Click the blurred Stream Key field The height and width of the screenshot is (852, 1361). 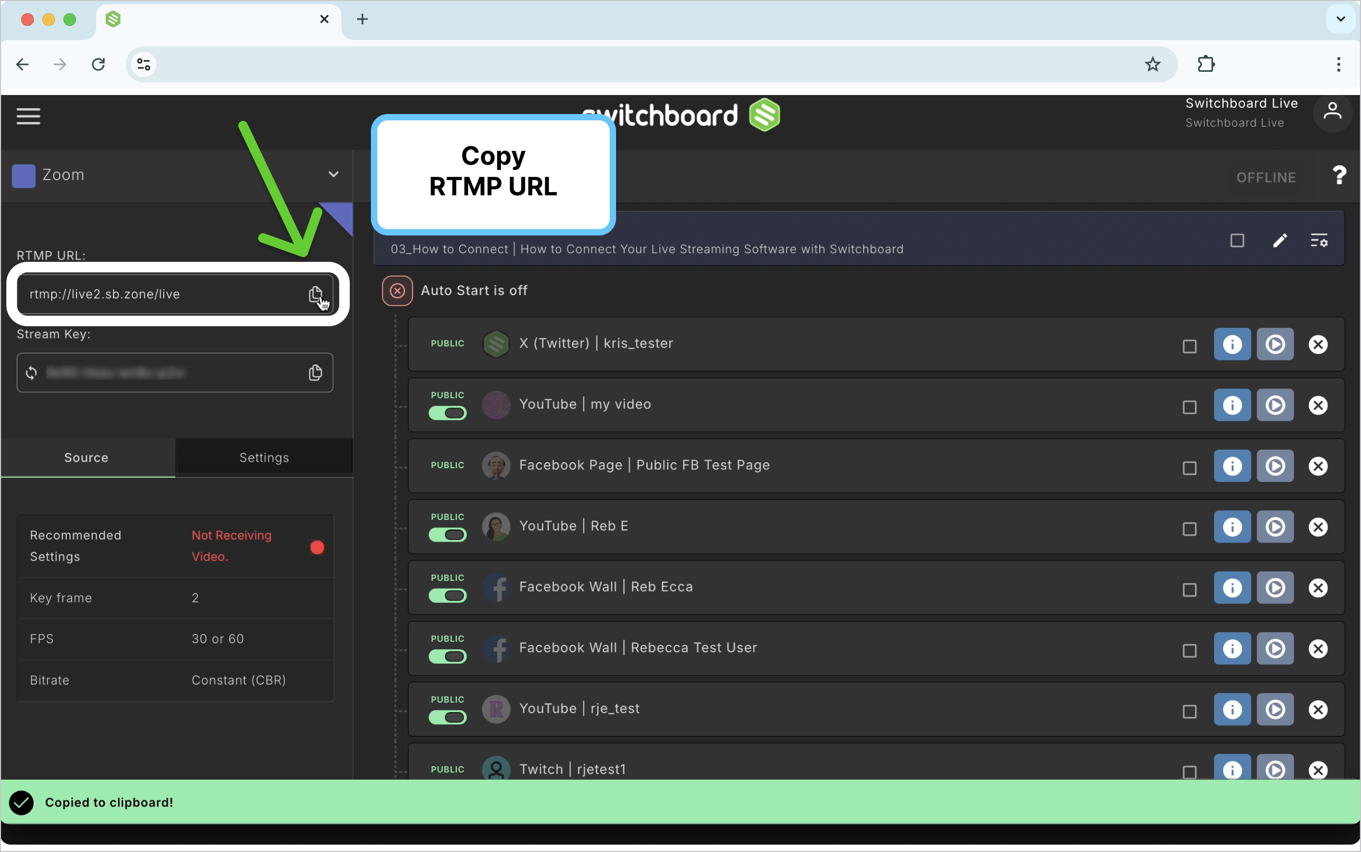(175, 373)
